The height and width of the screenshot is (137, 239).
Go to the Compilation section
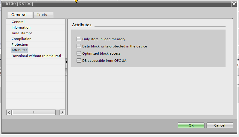(22, 39)
